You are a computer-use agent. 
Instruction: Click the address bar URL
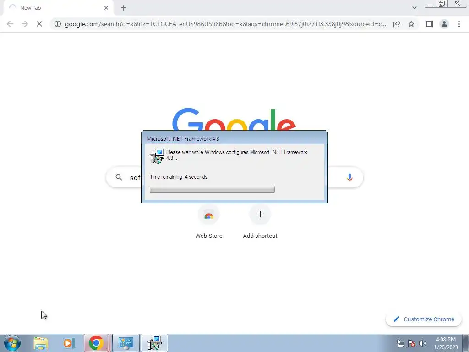(225, 24)
